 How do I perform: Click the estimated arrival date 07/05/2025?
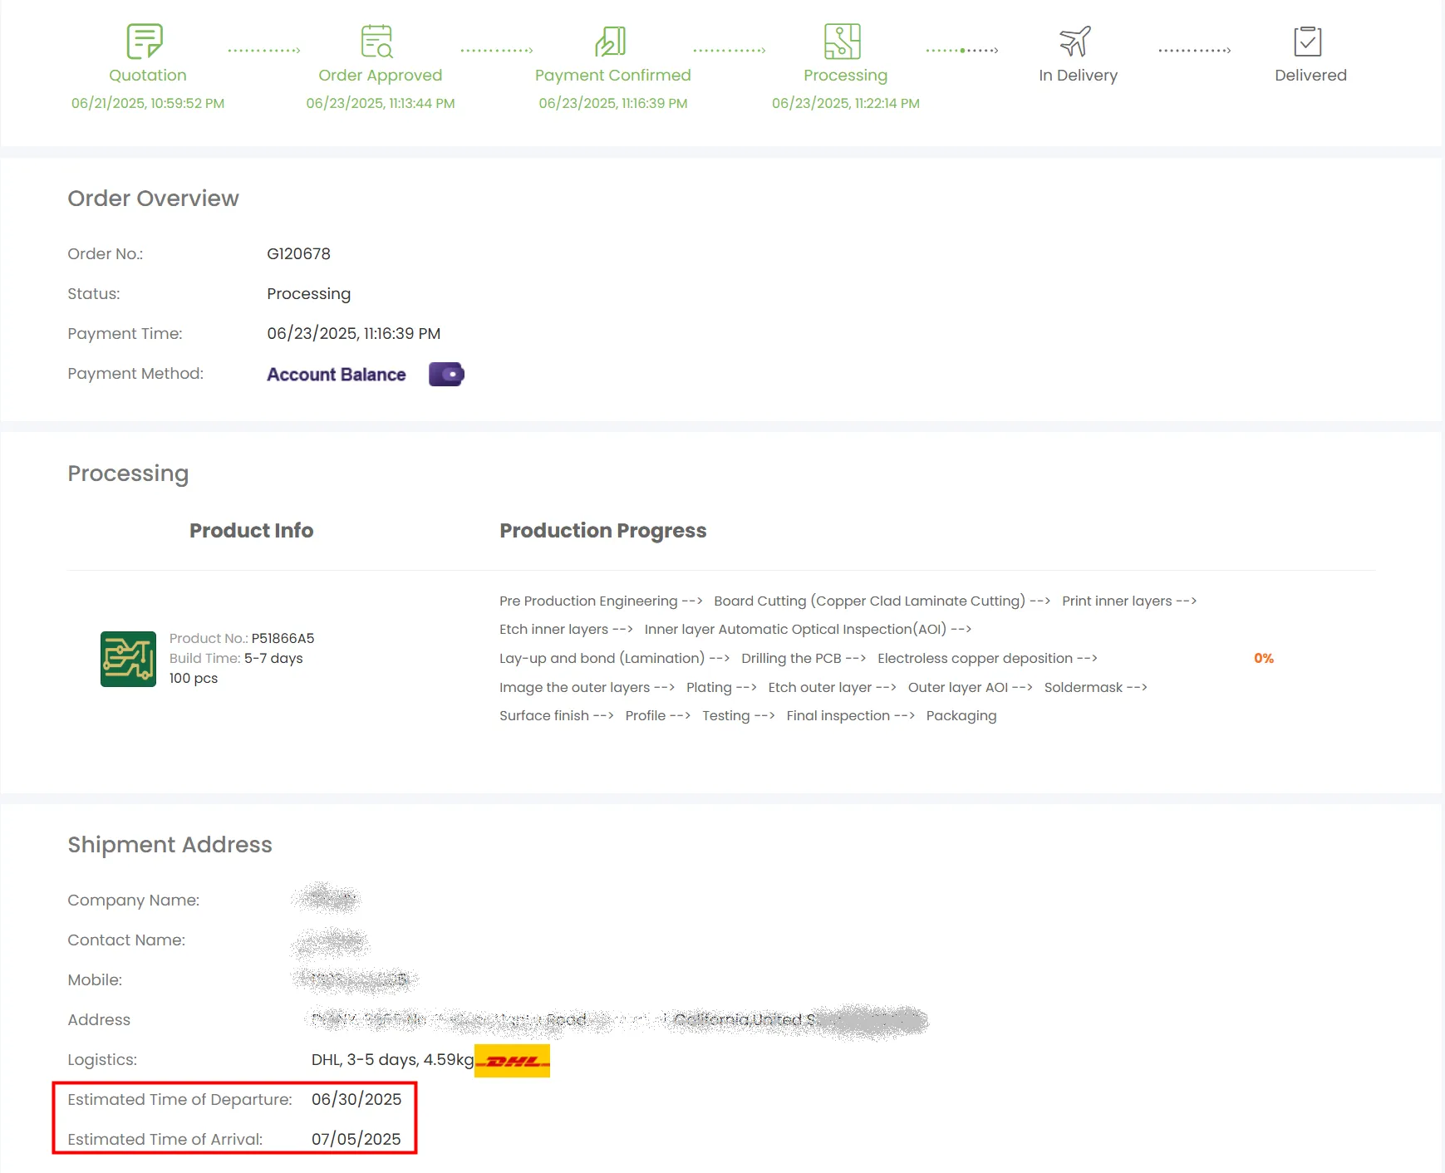[356, 1139]
